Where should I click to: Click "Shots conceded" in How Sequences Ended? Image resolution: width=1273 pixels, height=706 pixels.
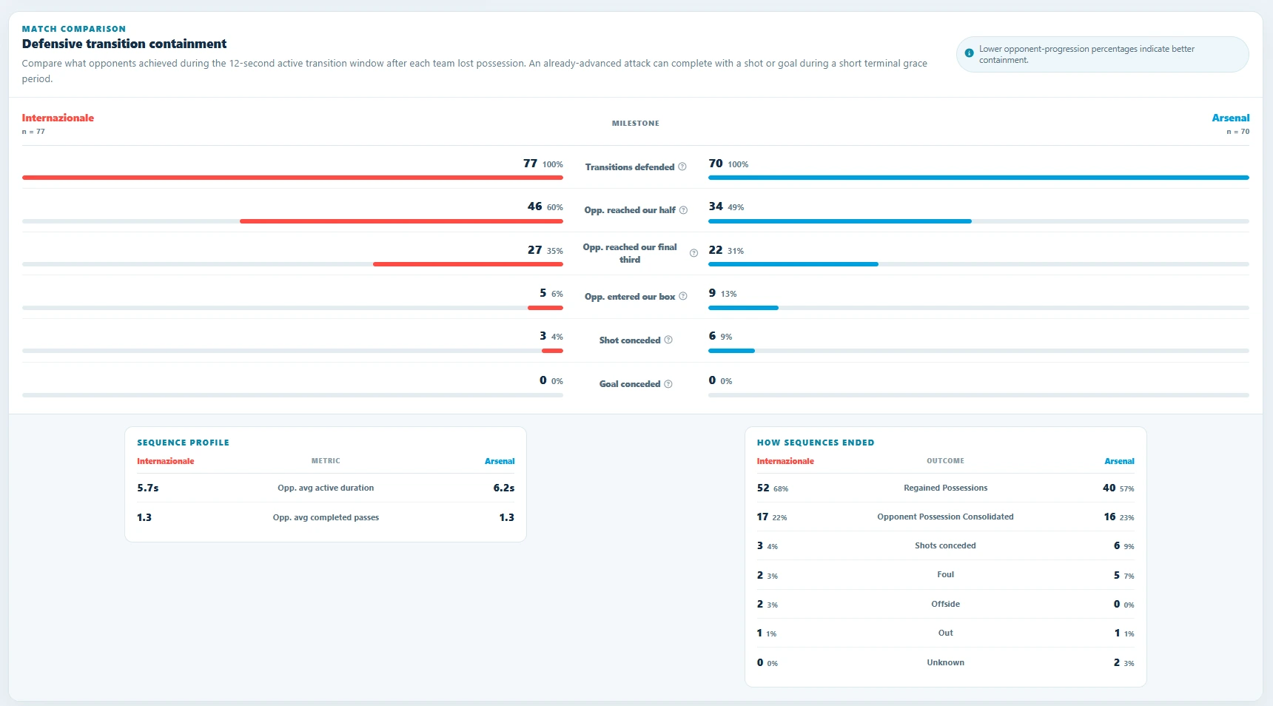click(945, 546)
